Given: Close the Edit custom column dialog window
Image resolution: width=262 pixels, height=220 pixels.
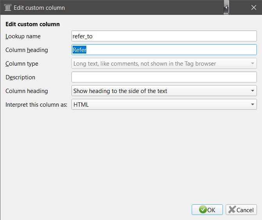Looking at the screenshot, I should (253, 7).
